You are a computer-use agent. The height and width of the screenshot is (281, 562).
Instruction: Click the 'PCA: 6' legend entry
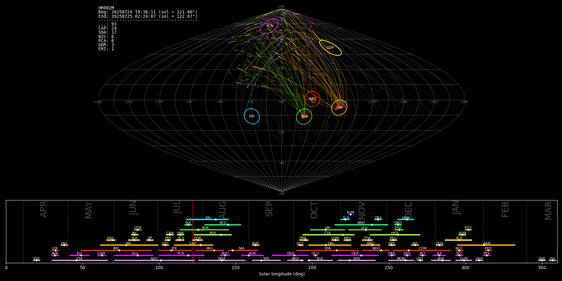click(x=106, y=41)
